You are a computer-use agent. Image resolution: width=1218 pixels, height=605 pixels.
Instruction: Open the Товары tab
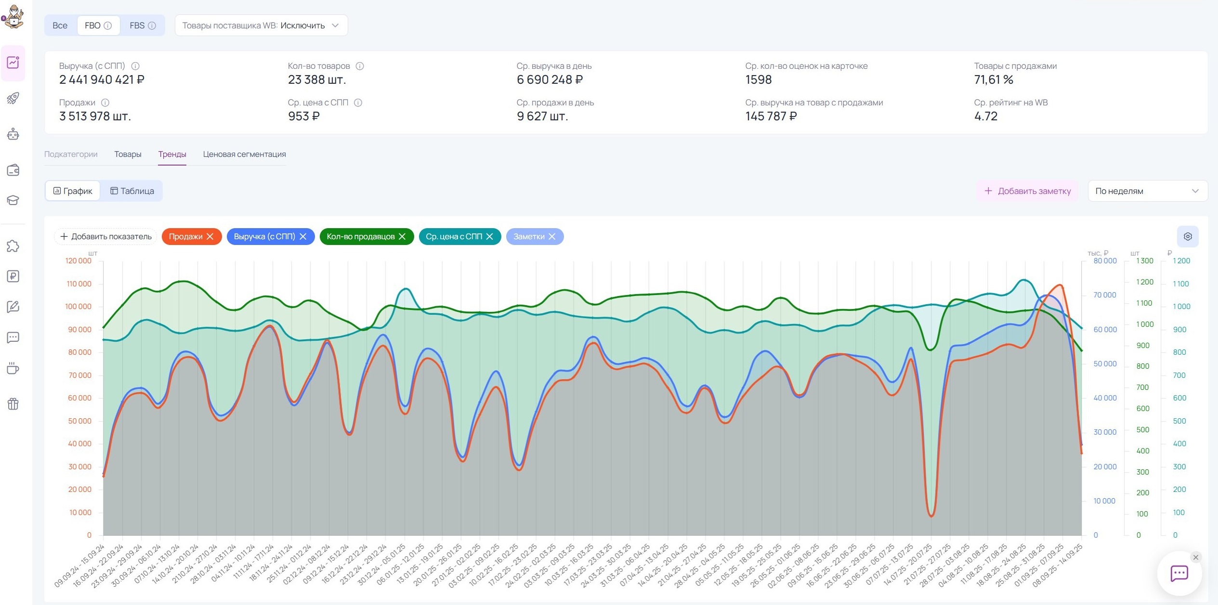[x=128, y=154]
